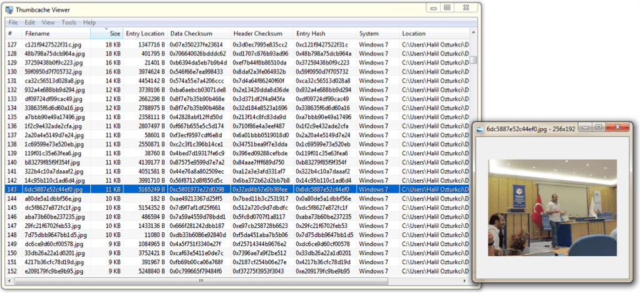The image size is (640, 293).
Task: Sort by Data Checksum column header
Action: coord(192,34)
